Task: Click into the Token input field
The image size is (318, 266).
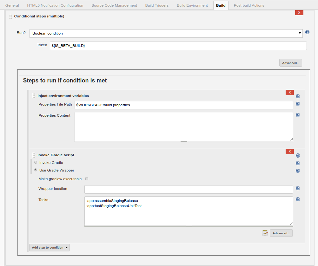Action: pos(178,46)
